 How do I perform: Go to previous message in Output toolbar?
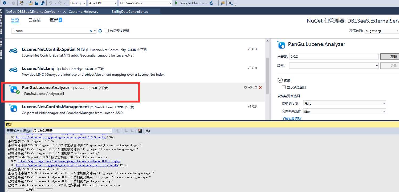[x=126, y=131]
